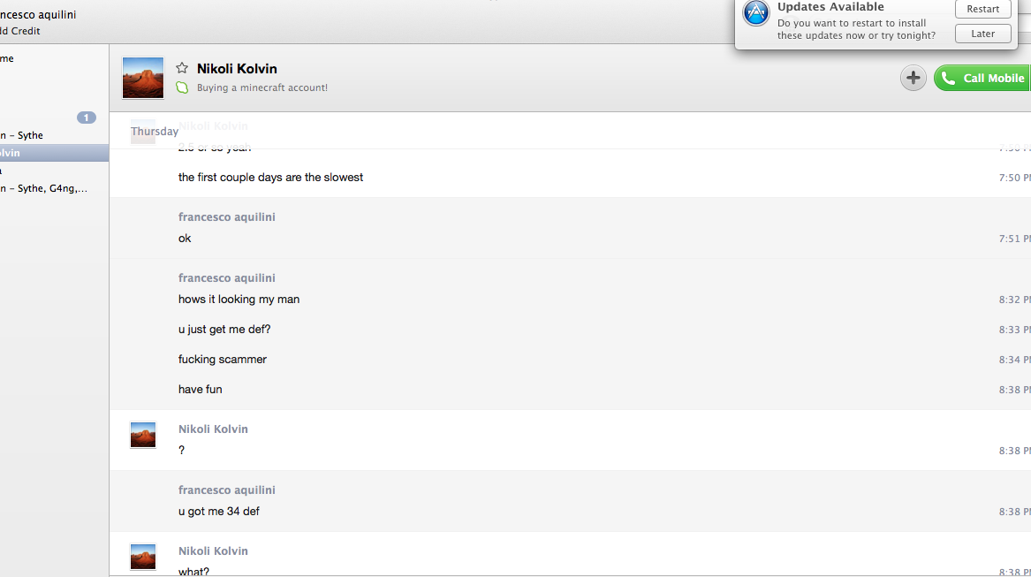Click the "Buying a minecraft account!" mood text

point(262,87)
